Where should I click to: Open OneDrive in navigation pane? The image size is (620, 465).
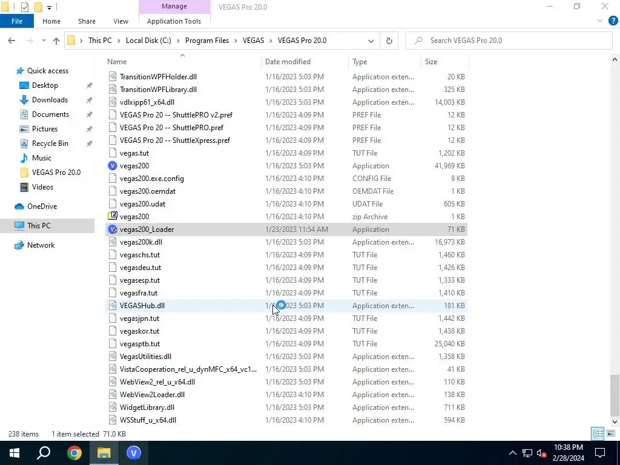coord(42,206)
